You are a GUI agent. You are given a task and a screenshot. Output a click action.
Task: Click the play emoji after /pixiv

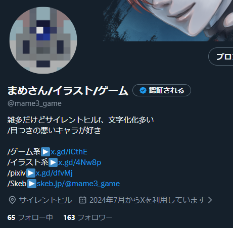click(x=31, y=173)
